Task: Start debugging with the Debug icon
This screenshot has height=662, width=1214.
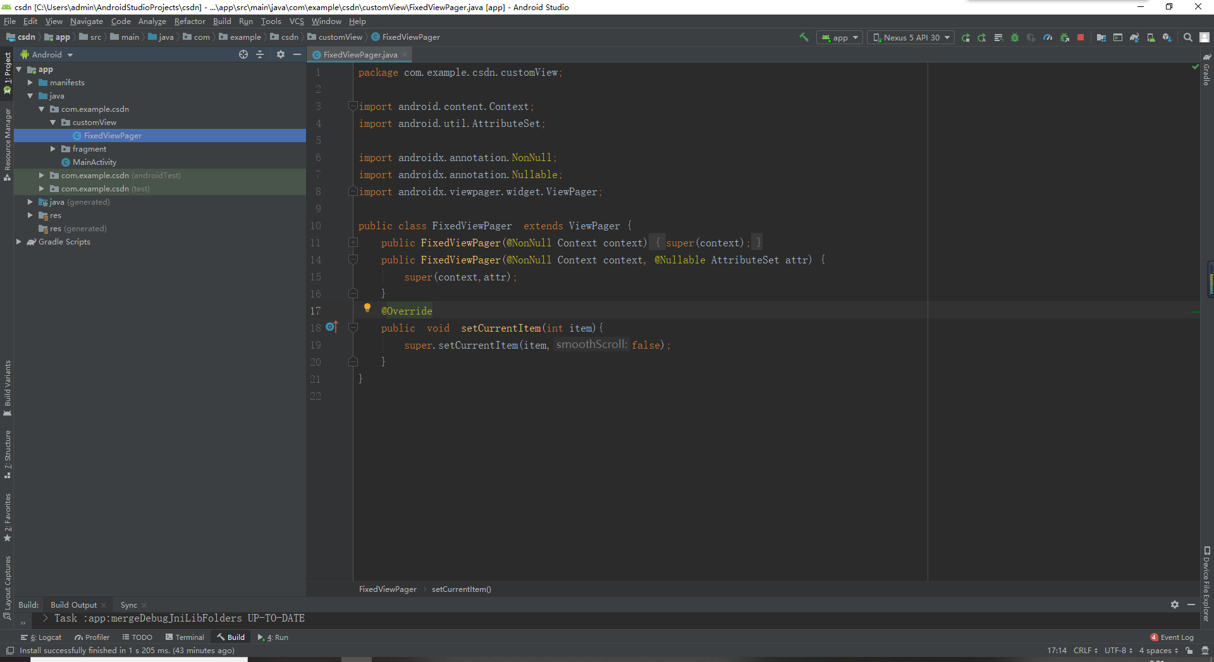Action: coord(1015,37)
